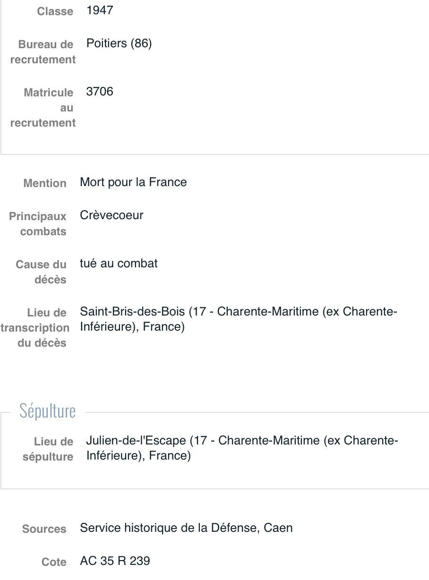Click the tué au combat text
The image size is (429, 580).
coord(119,264)
